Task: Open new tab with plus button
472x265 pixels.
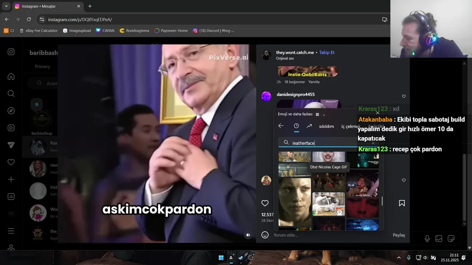Action: pos(90,6)
